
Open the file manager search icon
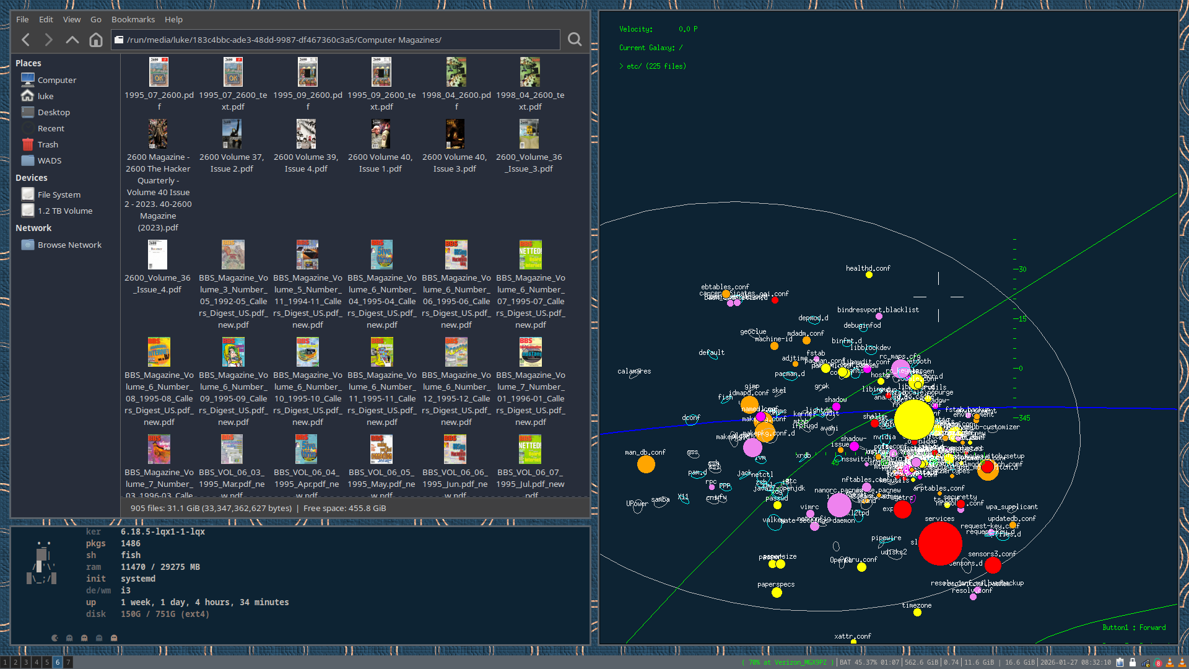pos(575,40)
